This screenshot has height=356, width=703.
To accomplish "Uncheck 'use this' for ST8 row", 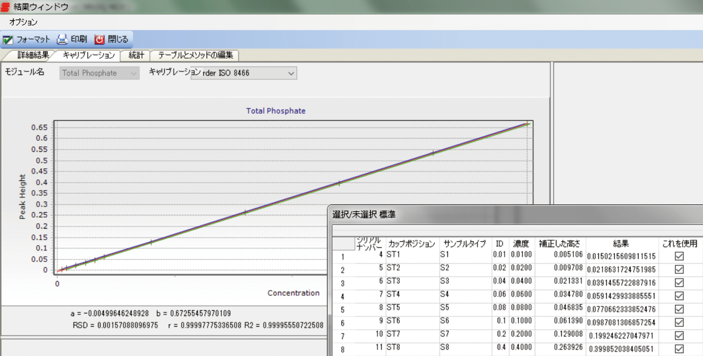I will (679, 349).
